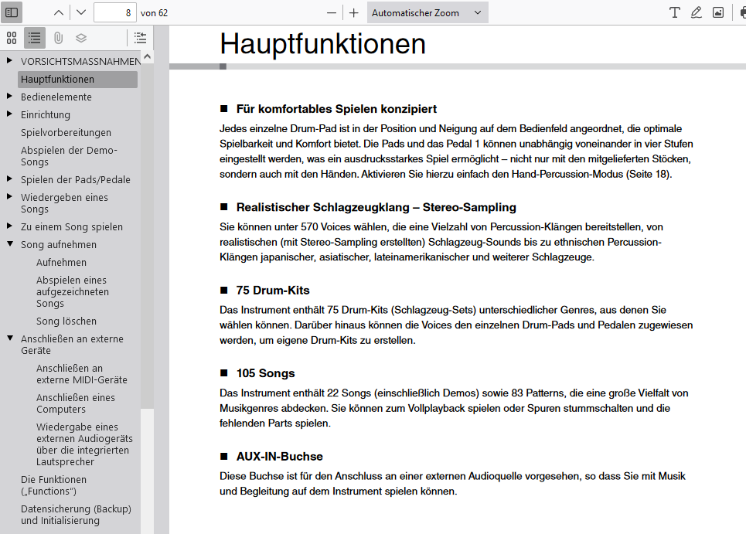This screenshot has width=746, height=534.
Task: Zoom out with the minus button
Action: pos(332,13)
